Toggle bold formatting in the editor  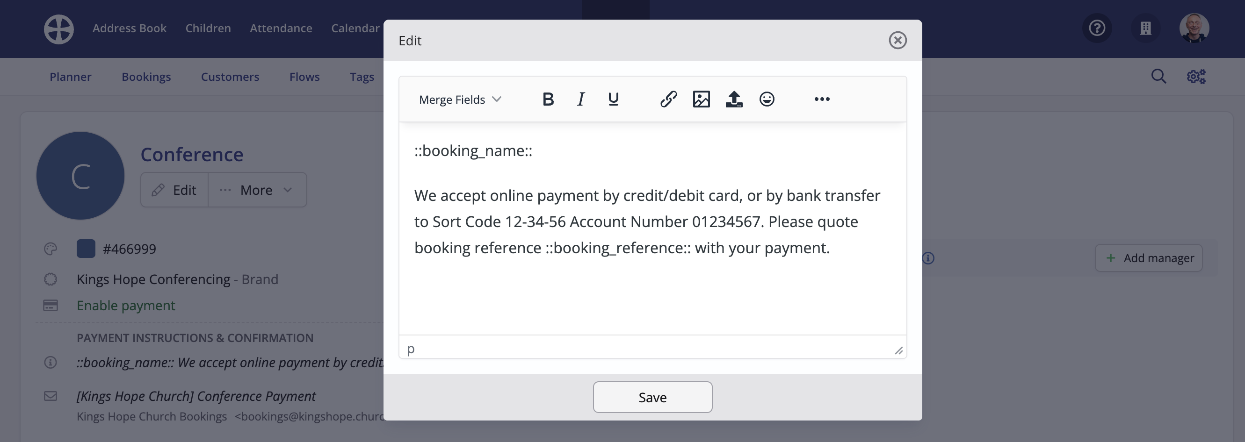[548, 99]
